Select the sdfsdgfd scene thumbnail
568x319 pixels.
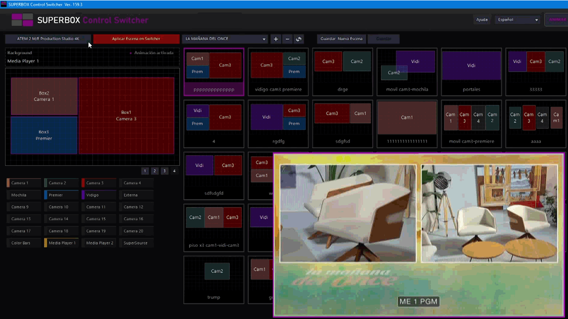pos(214,175)
